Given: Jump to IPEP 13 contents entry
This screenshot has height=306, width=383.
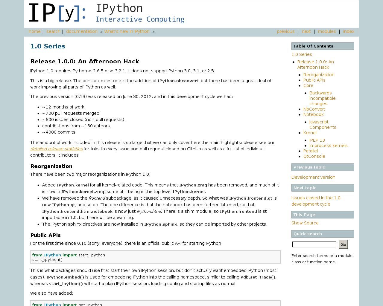Looking at the screenshot, I should click(x=317, y=140).
